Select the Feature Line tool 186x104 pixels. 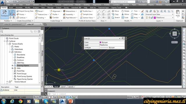tap(41, 14)
